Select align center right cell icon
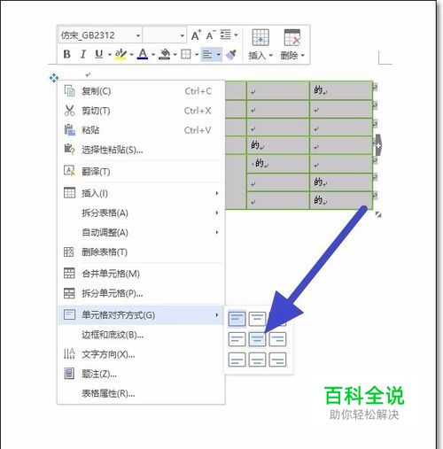The height and width of the screenshot is (449, 443). [277, 339]
